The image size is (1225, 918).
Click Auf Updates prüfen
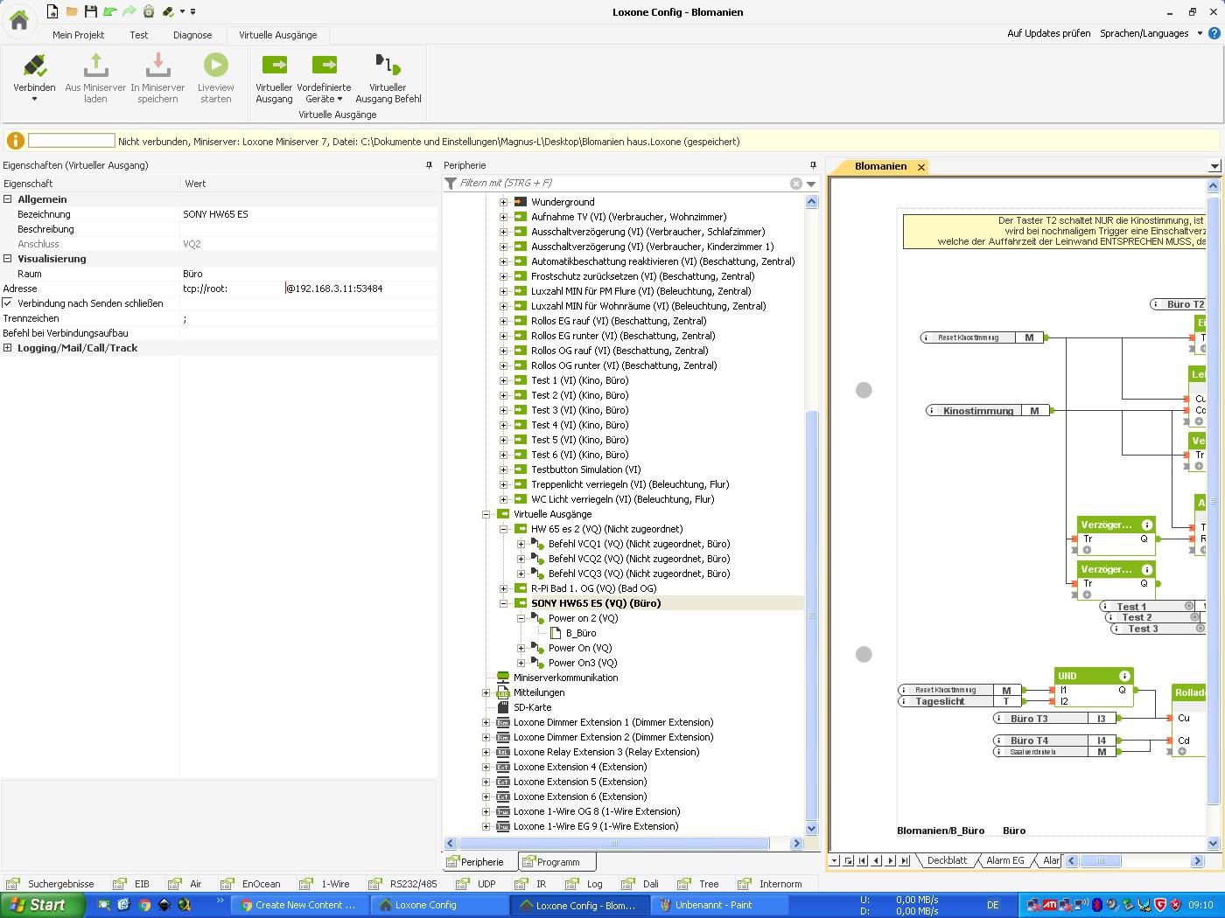(1048, 33)
